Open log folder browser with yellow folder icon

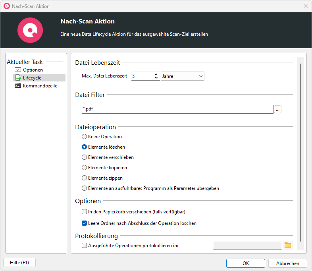[288, 245]
